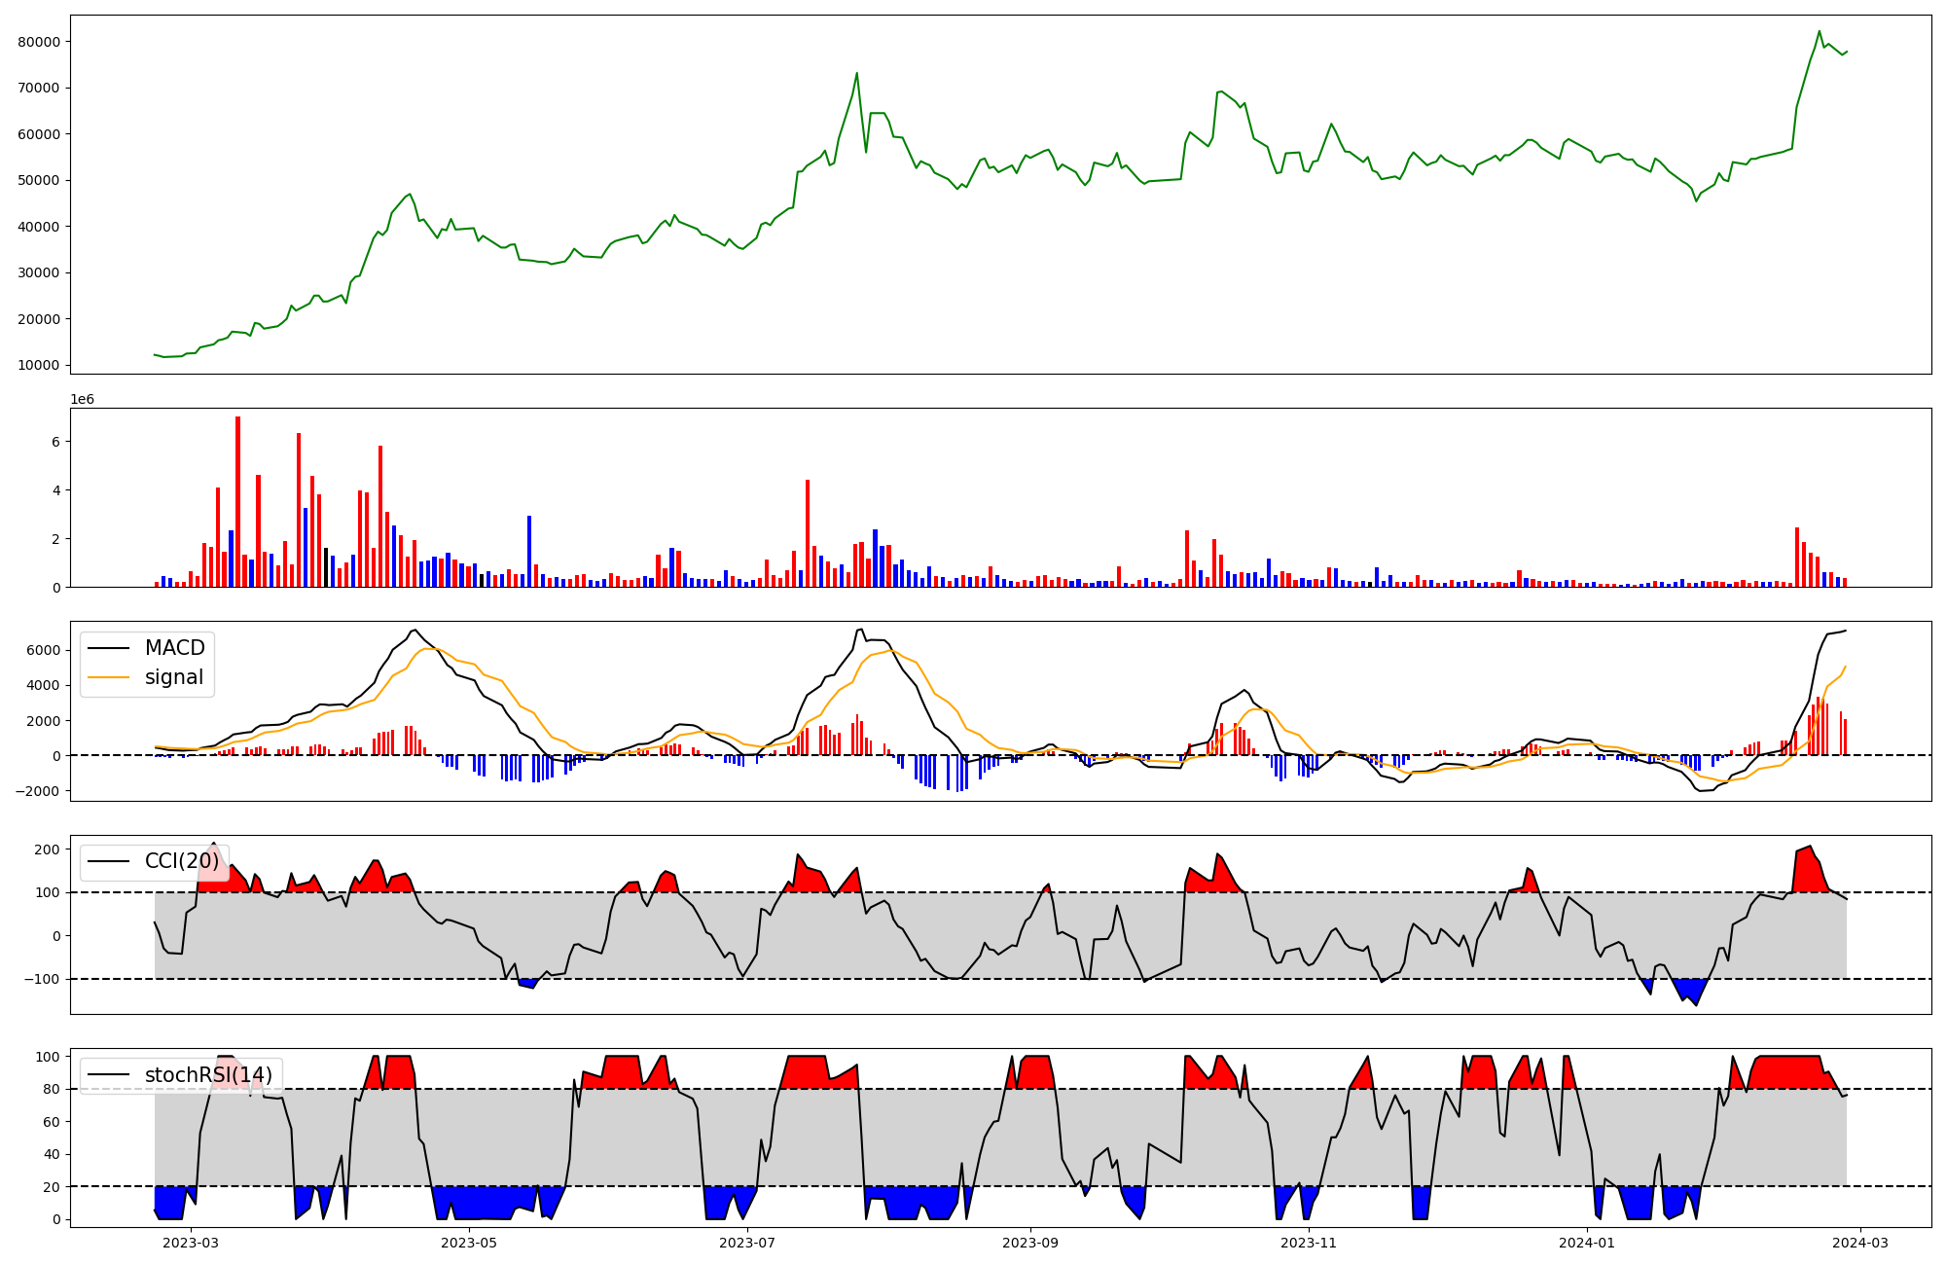Click the 2023-03 x-axis date label
Screen dimensions: 1946x1265
[191, 1242]
